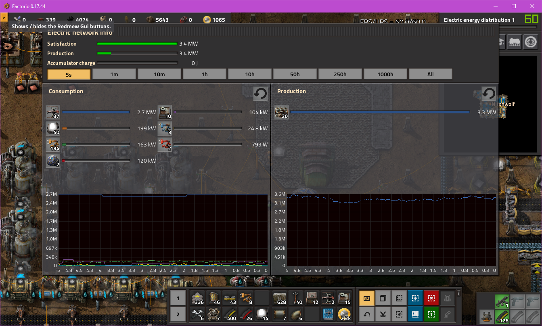Click Electric energy distribution 1 research label
542x326 pixels.
click(x=479, y=20)
